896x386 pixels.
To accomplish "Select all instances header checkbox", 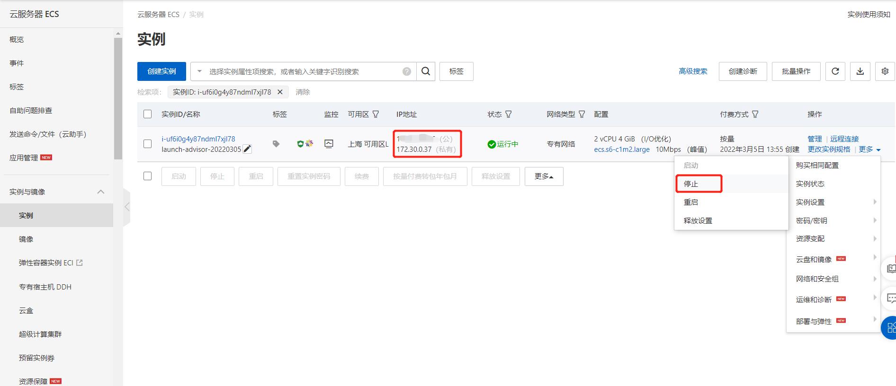I will point(148,114).
